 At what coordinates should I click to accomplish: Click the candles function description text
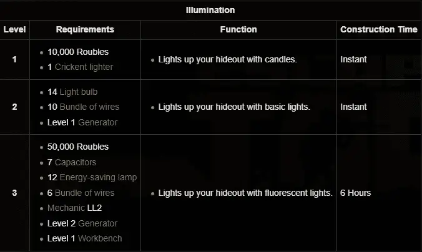pos(227,59)
